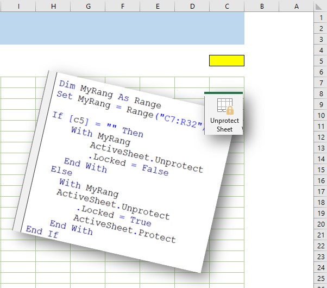
Task: Select empty cell B5 beside yellow cell
Action: [262, 60]
